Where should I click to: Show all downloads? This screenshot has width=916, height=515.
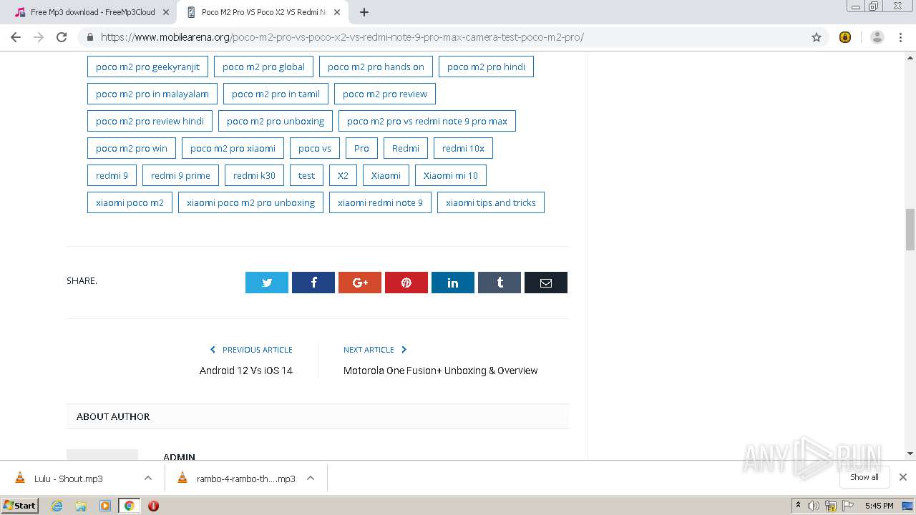[x=864, y=477]
